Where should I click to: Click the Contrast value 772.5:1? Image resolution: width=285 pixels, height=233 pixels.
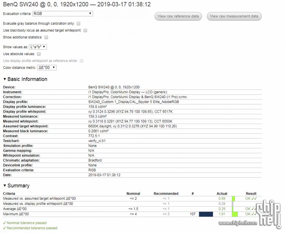point(94,136)
